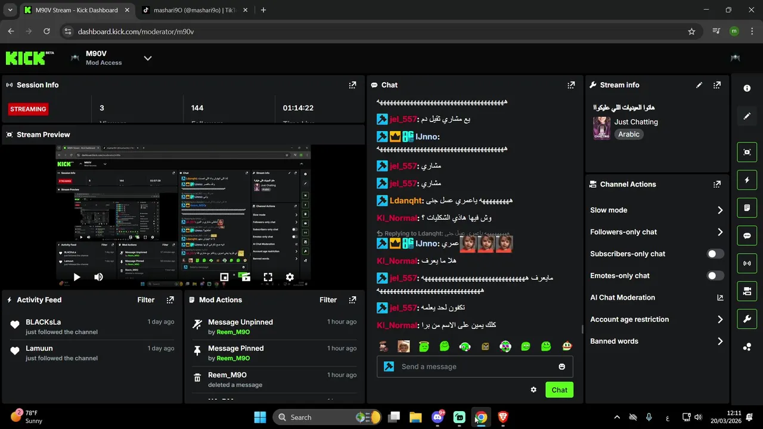
Task: Pop out the Stream info panel
Action: coord(717,85)
